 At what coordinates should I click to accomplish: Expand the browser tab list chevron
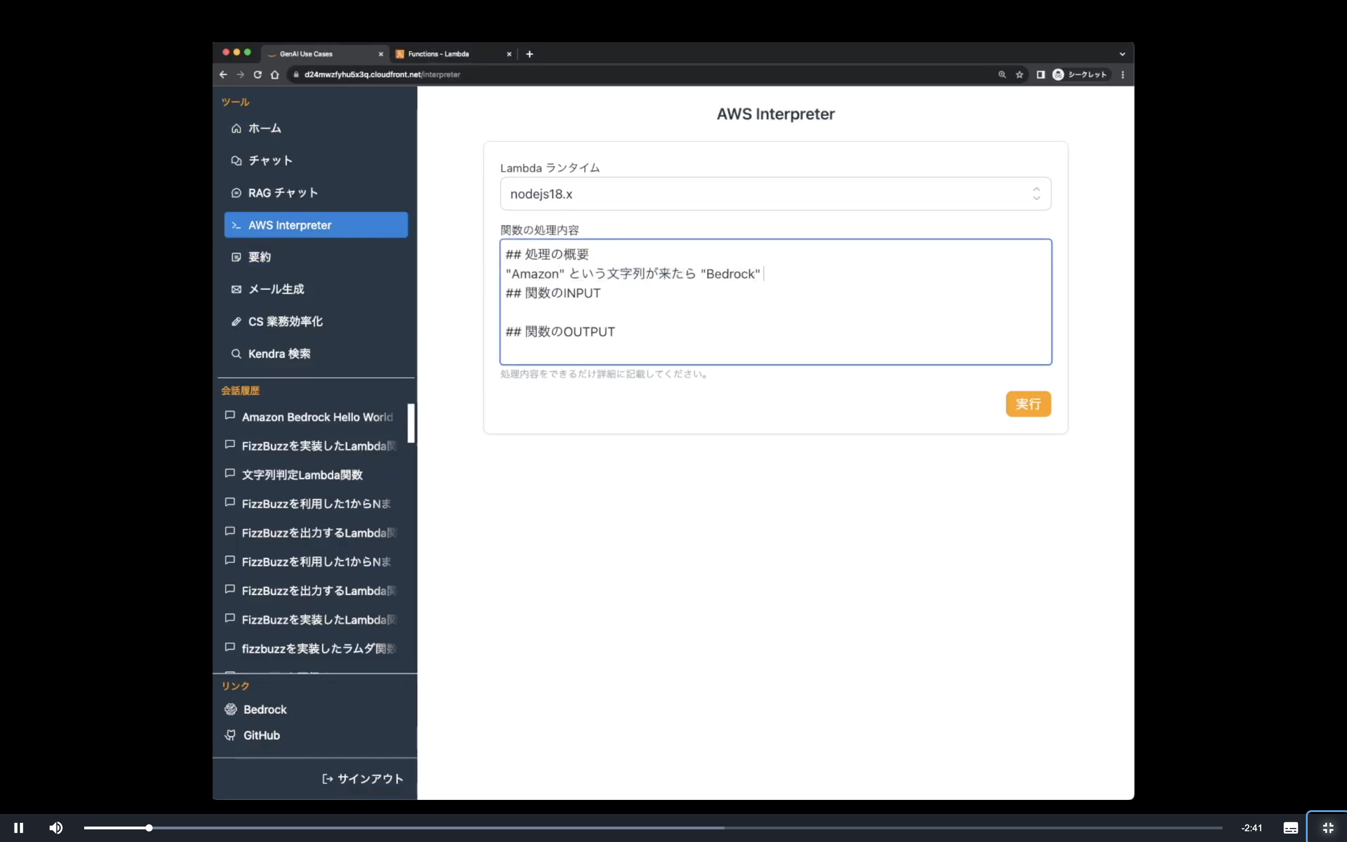click(x=1122, y=54)
